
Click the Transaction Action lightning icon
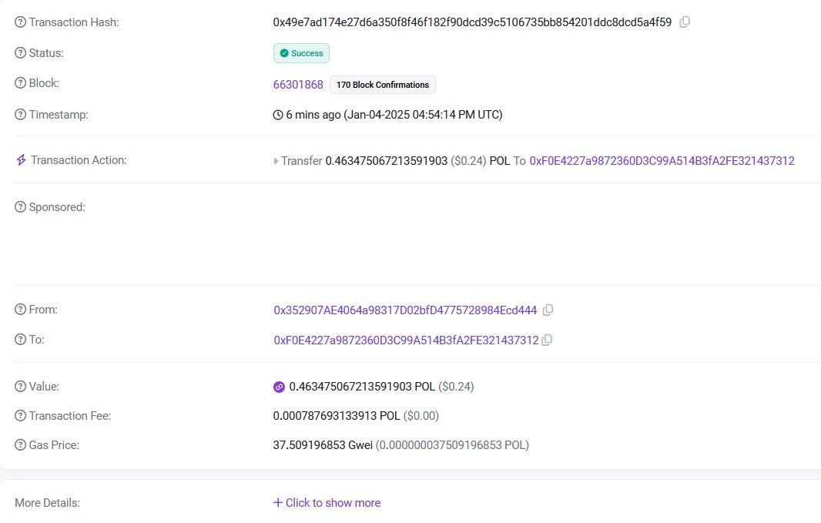[21, 160]
